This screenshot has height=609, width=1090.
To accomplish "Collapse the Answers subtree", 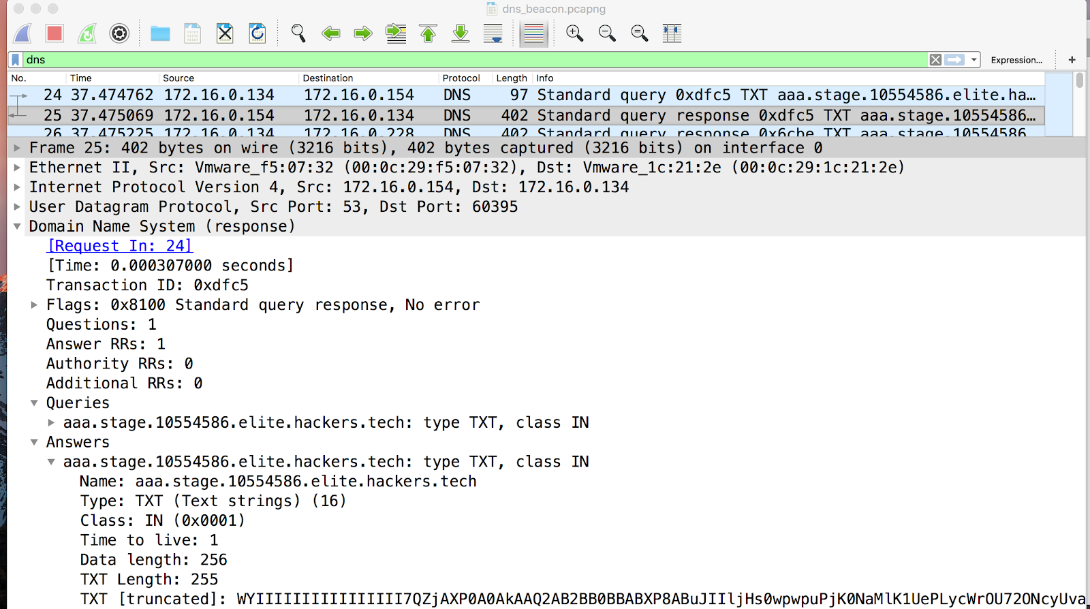I will [x=34, y=443].
